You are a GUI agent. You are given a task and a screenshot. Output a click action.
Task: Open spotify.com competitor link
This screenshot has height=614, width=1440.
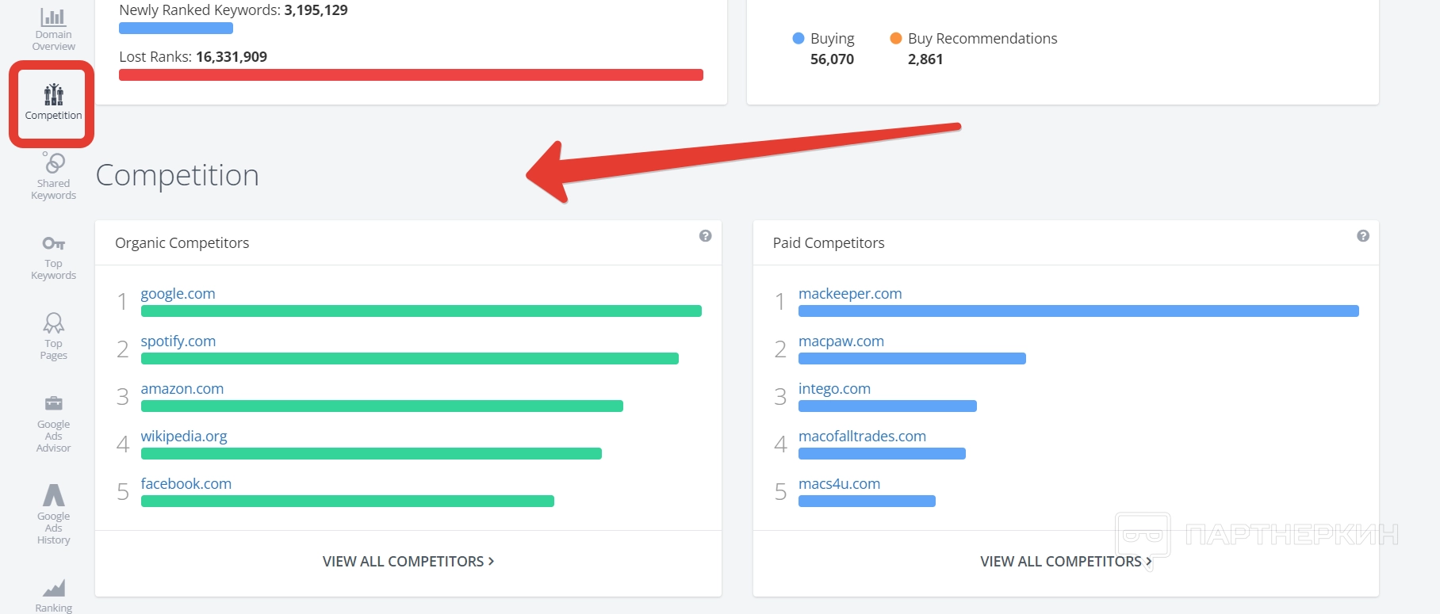pyautogui.click(x=178, y=341)
